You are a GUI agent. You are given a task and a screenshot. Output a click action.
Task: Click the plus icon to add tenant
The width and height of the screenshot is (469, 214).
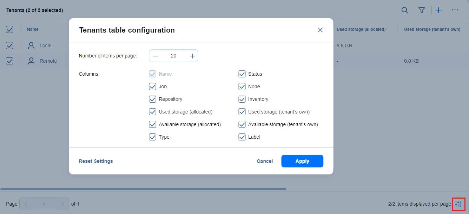coord(438,10)
